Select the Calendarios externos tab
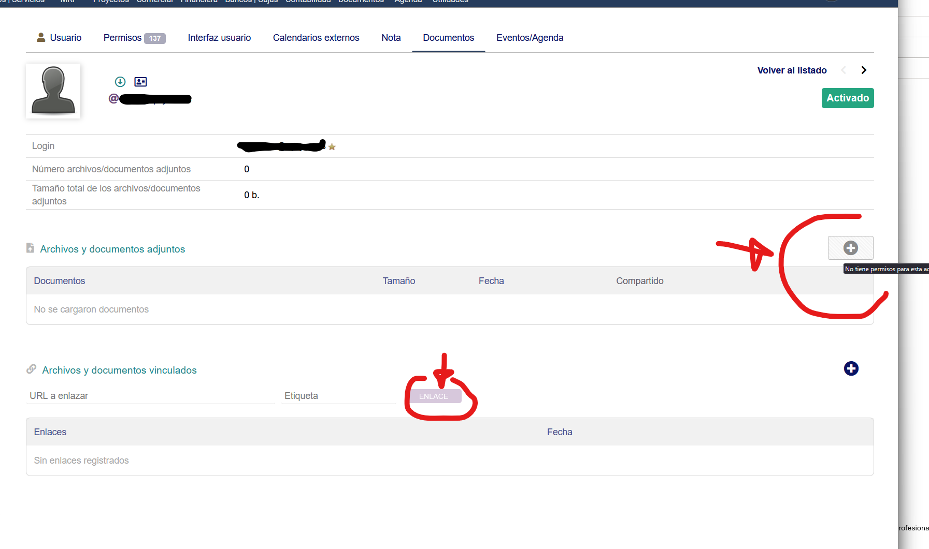This screenshot has height=549, width=929. 316,38
